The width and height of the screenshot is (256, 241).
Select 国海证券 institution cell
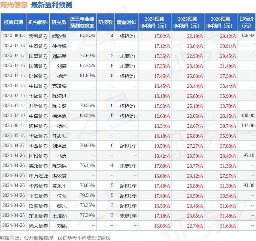tap(38, 66)
